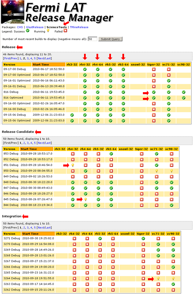Click the rh3-32 success icon for 09-15-06 Debug
The height and width of the screenshot is (294, 193).
pyautogui.click(x=72, y=115)
